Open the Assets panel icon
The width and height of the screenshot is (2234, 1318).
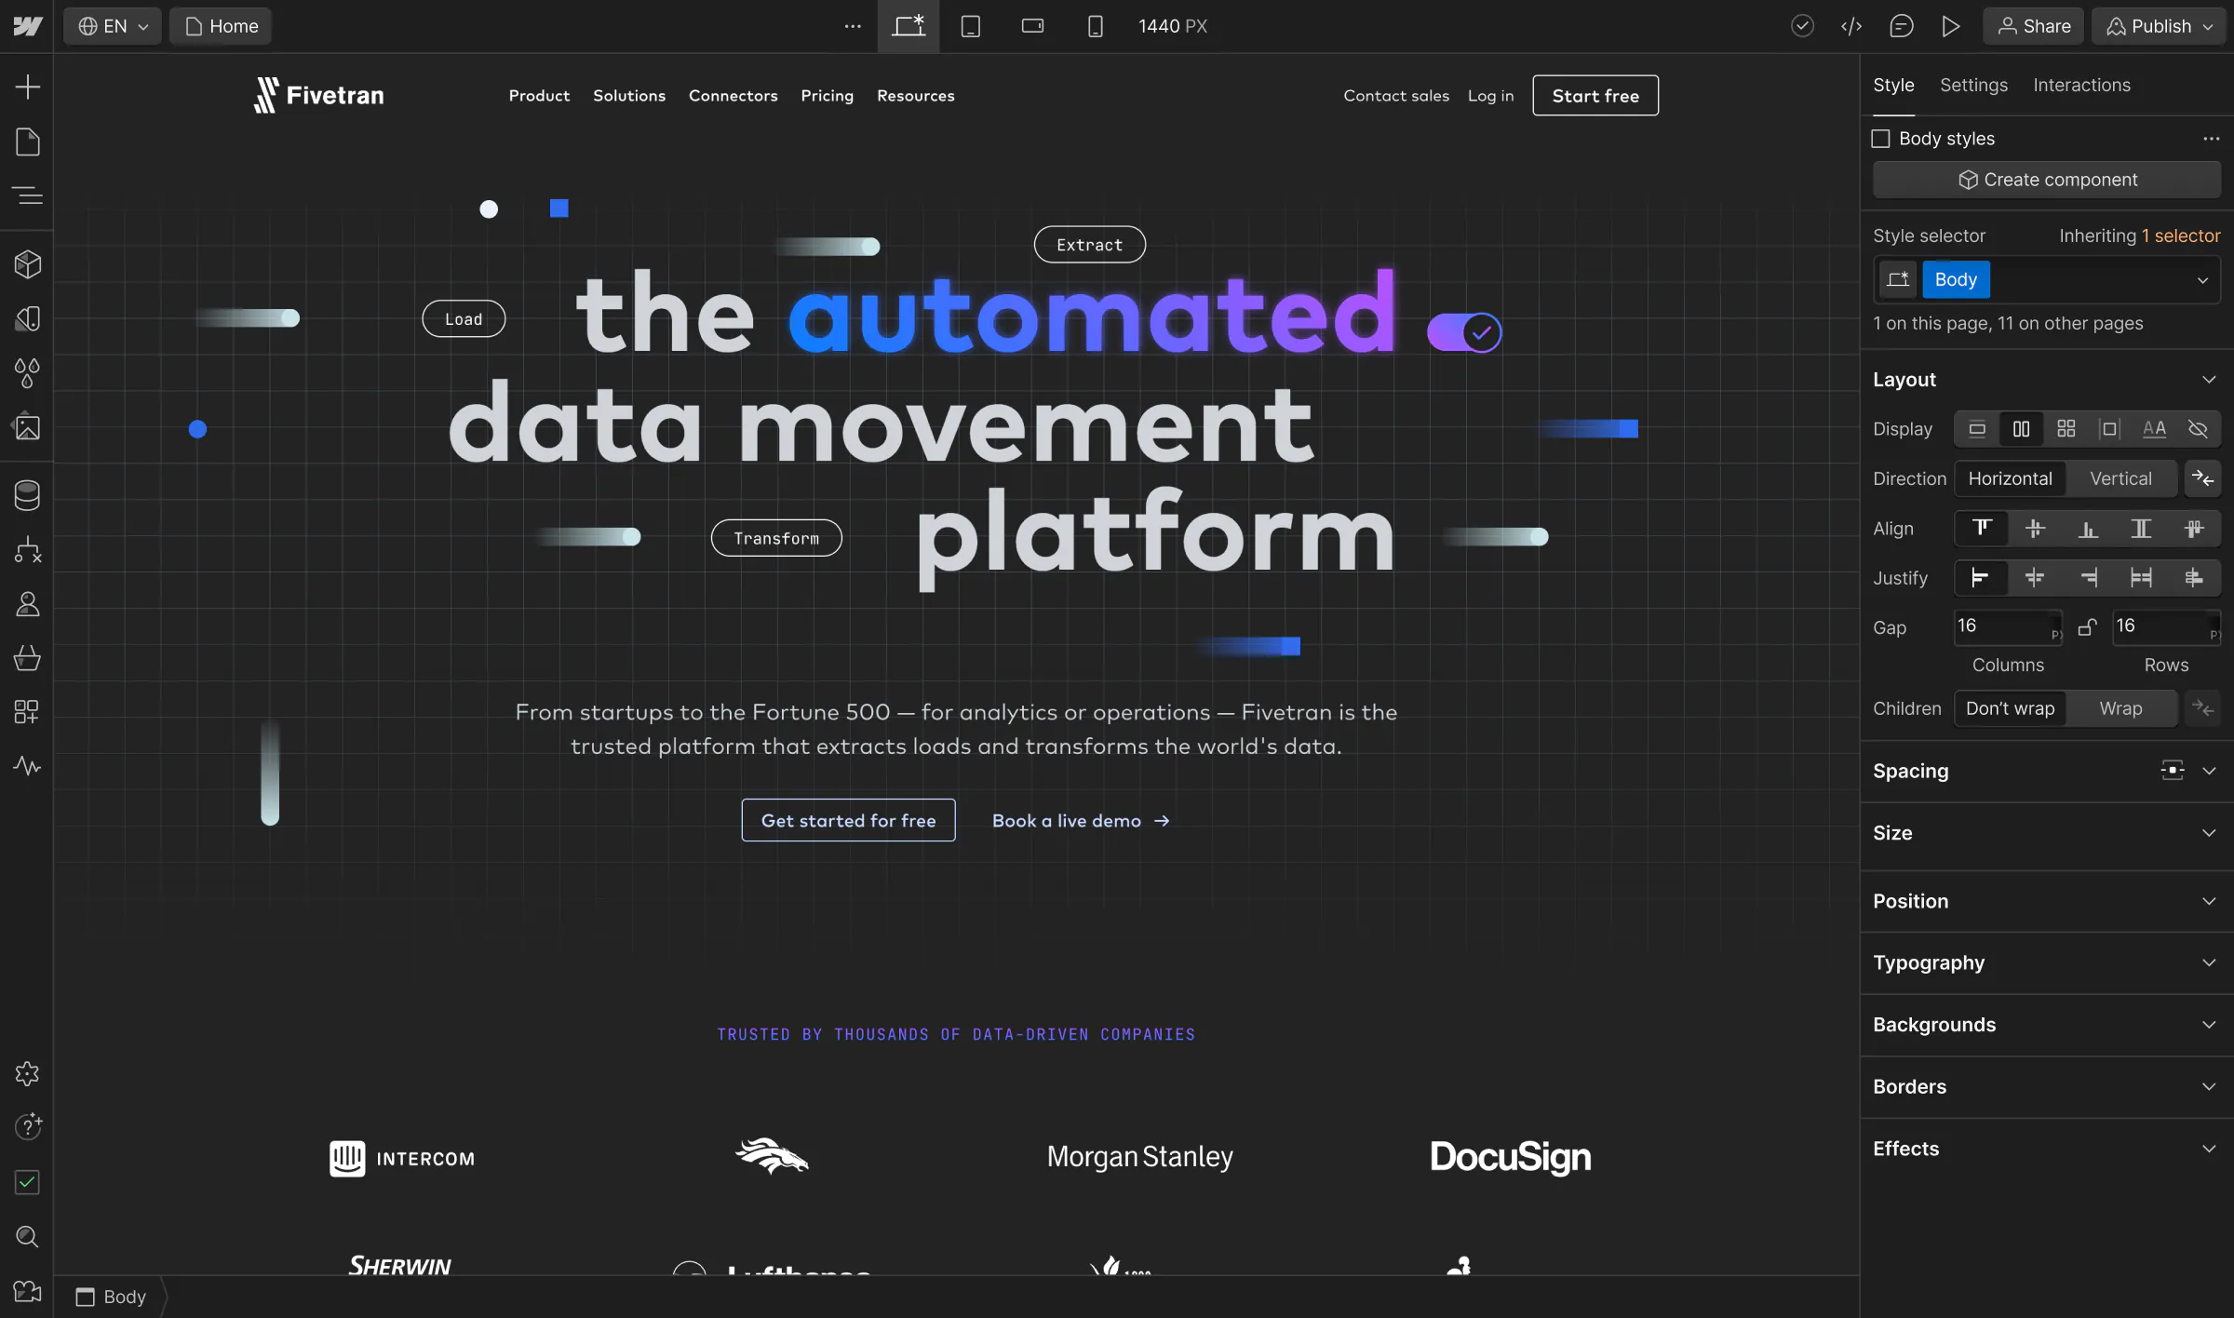coord(28,427)
